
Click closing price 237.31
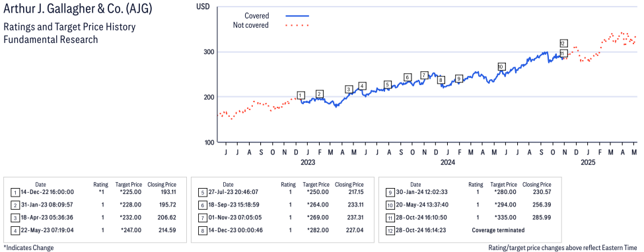tap(355, 218)
